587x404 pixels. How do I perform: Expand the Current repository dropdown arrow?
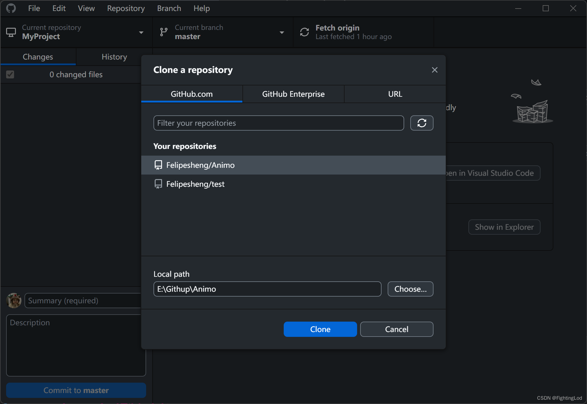141,32
